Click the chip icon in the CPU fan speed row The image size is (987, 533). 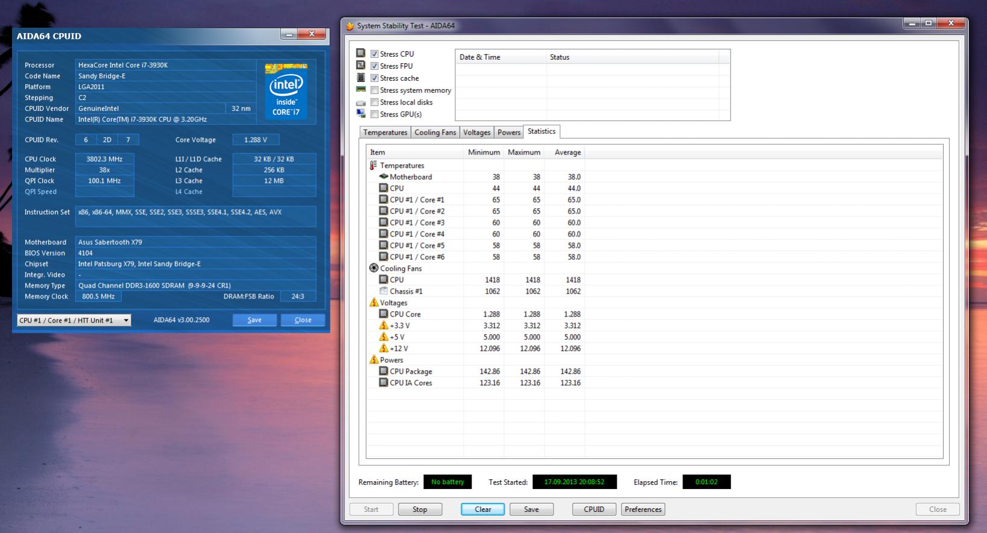[x=383, y=280]
